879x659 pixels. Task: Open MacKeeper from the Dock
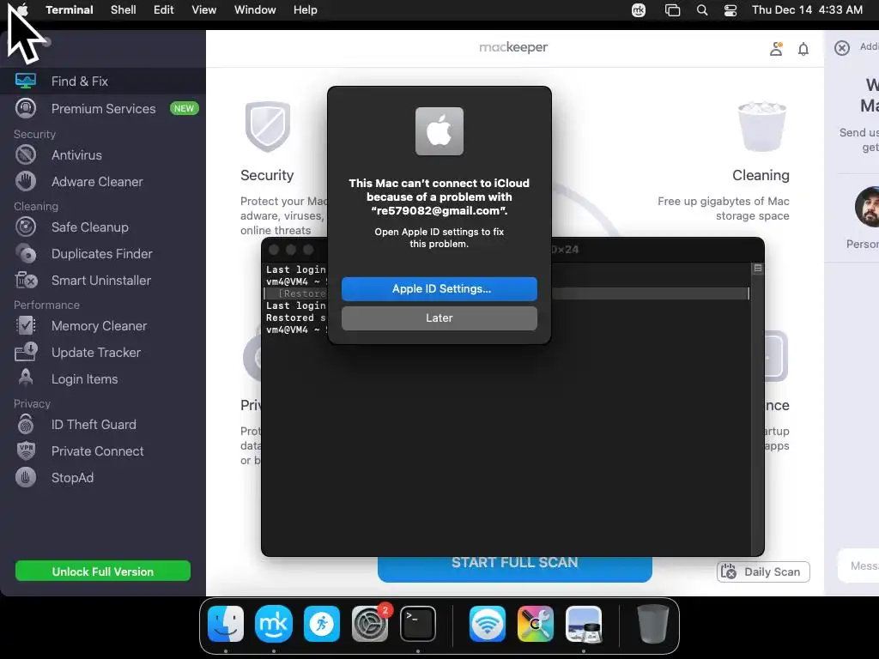click(274, 624)
